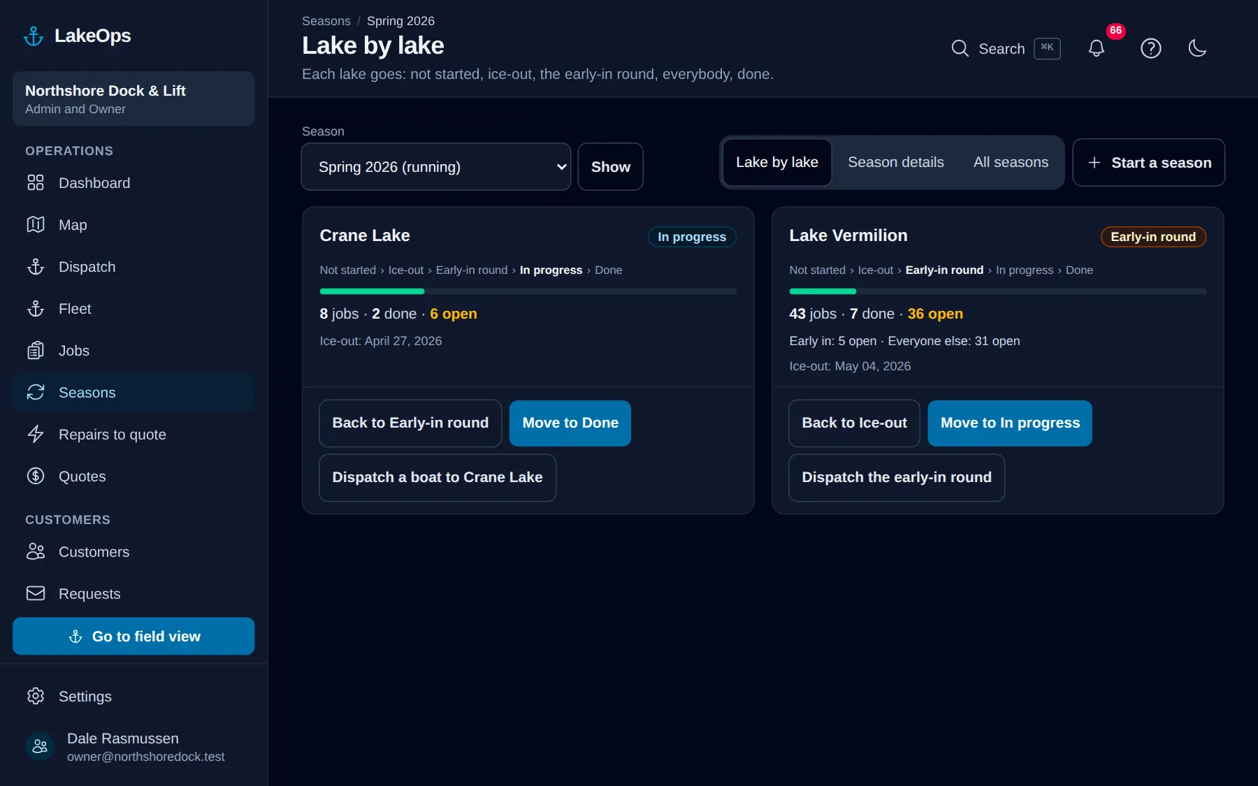Click Dispatch a boat to Crane Lake
The height and width of the screenshot is (786, 1258).
tap(438, 478)
